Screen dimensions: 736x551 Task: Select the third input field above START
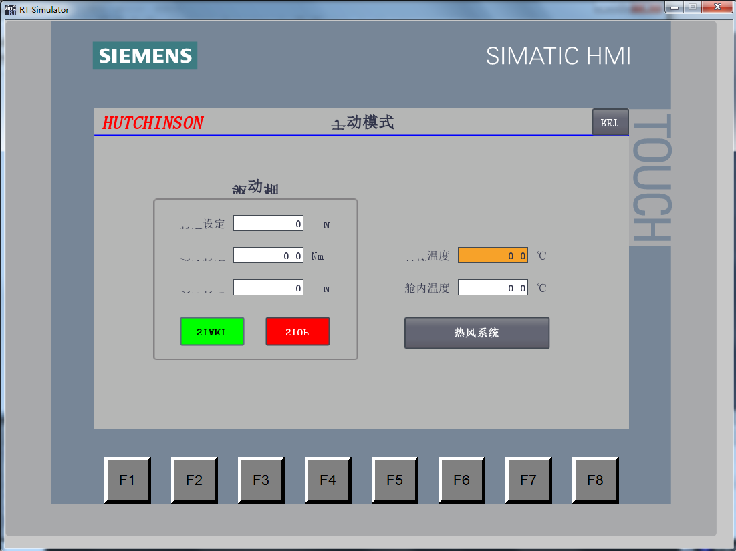(x=268, y=287)
